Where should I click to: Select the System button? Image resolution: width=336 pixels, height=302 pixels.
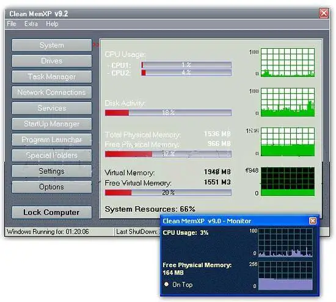click(x=52, y=45)
